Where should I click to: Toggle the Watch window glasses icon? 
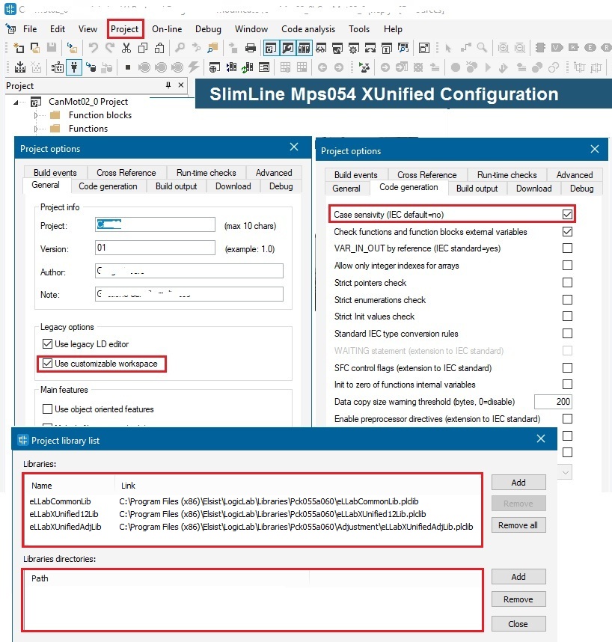[321, 49]
